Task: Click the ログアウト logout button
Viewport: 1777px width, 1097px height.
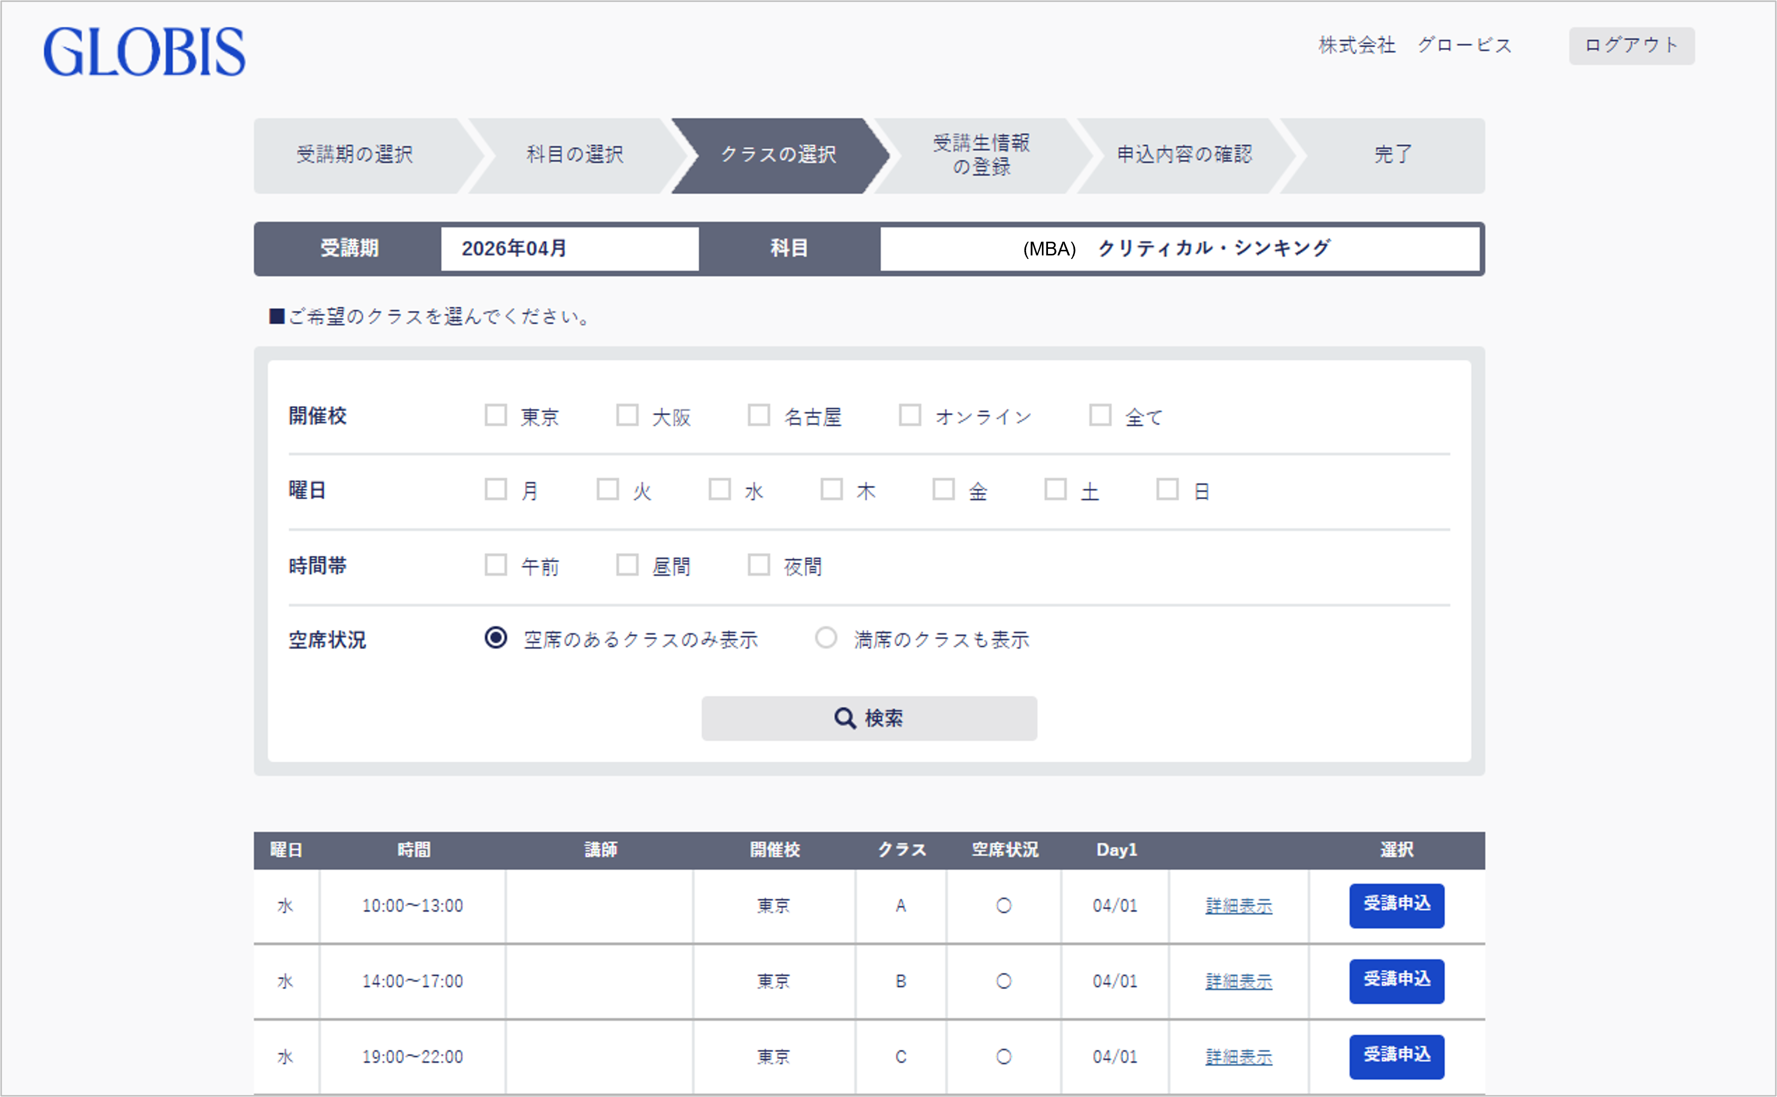Action: pyautogui.click(x=1630, y=46)
